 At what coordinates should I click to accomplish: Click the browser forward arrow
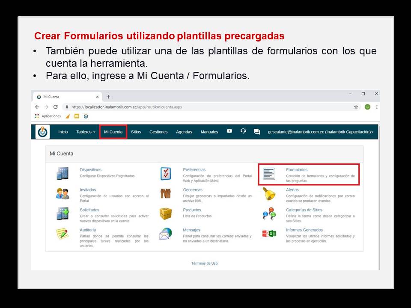pos(46,107)
